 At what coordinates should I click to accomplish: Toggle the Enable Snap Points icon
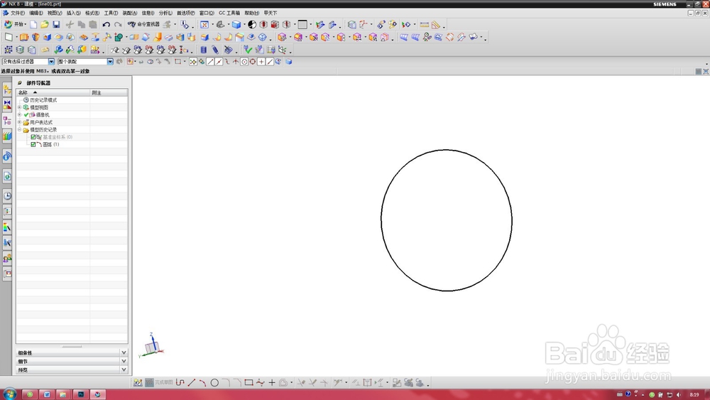193,62
